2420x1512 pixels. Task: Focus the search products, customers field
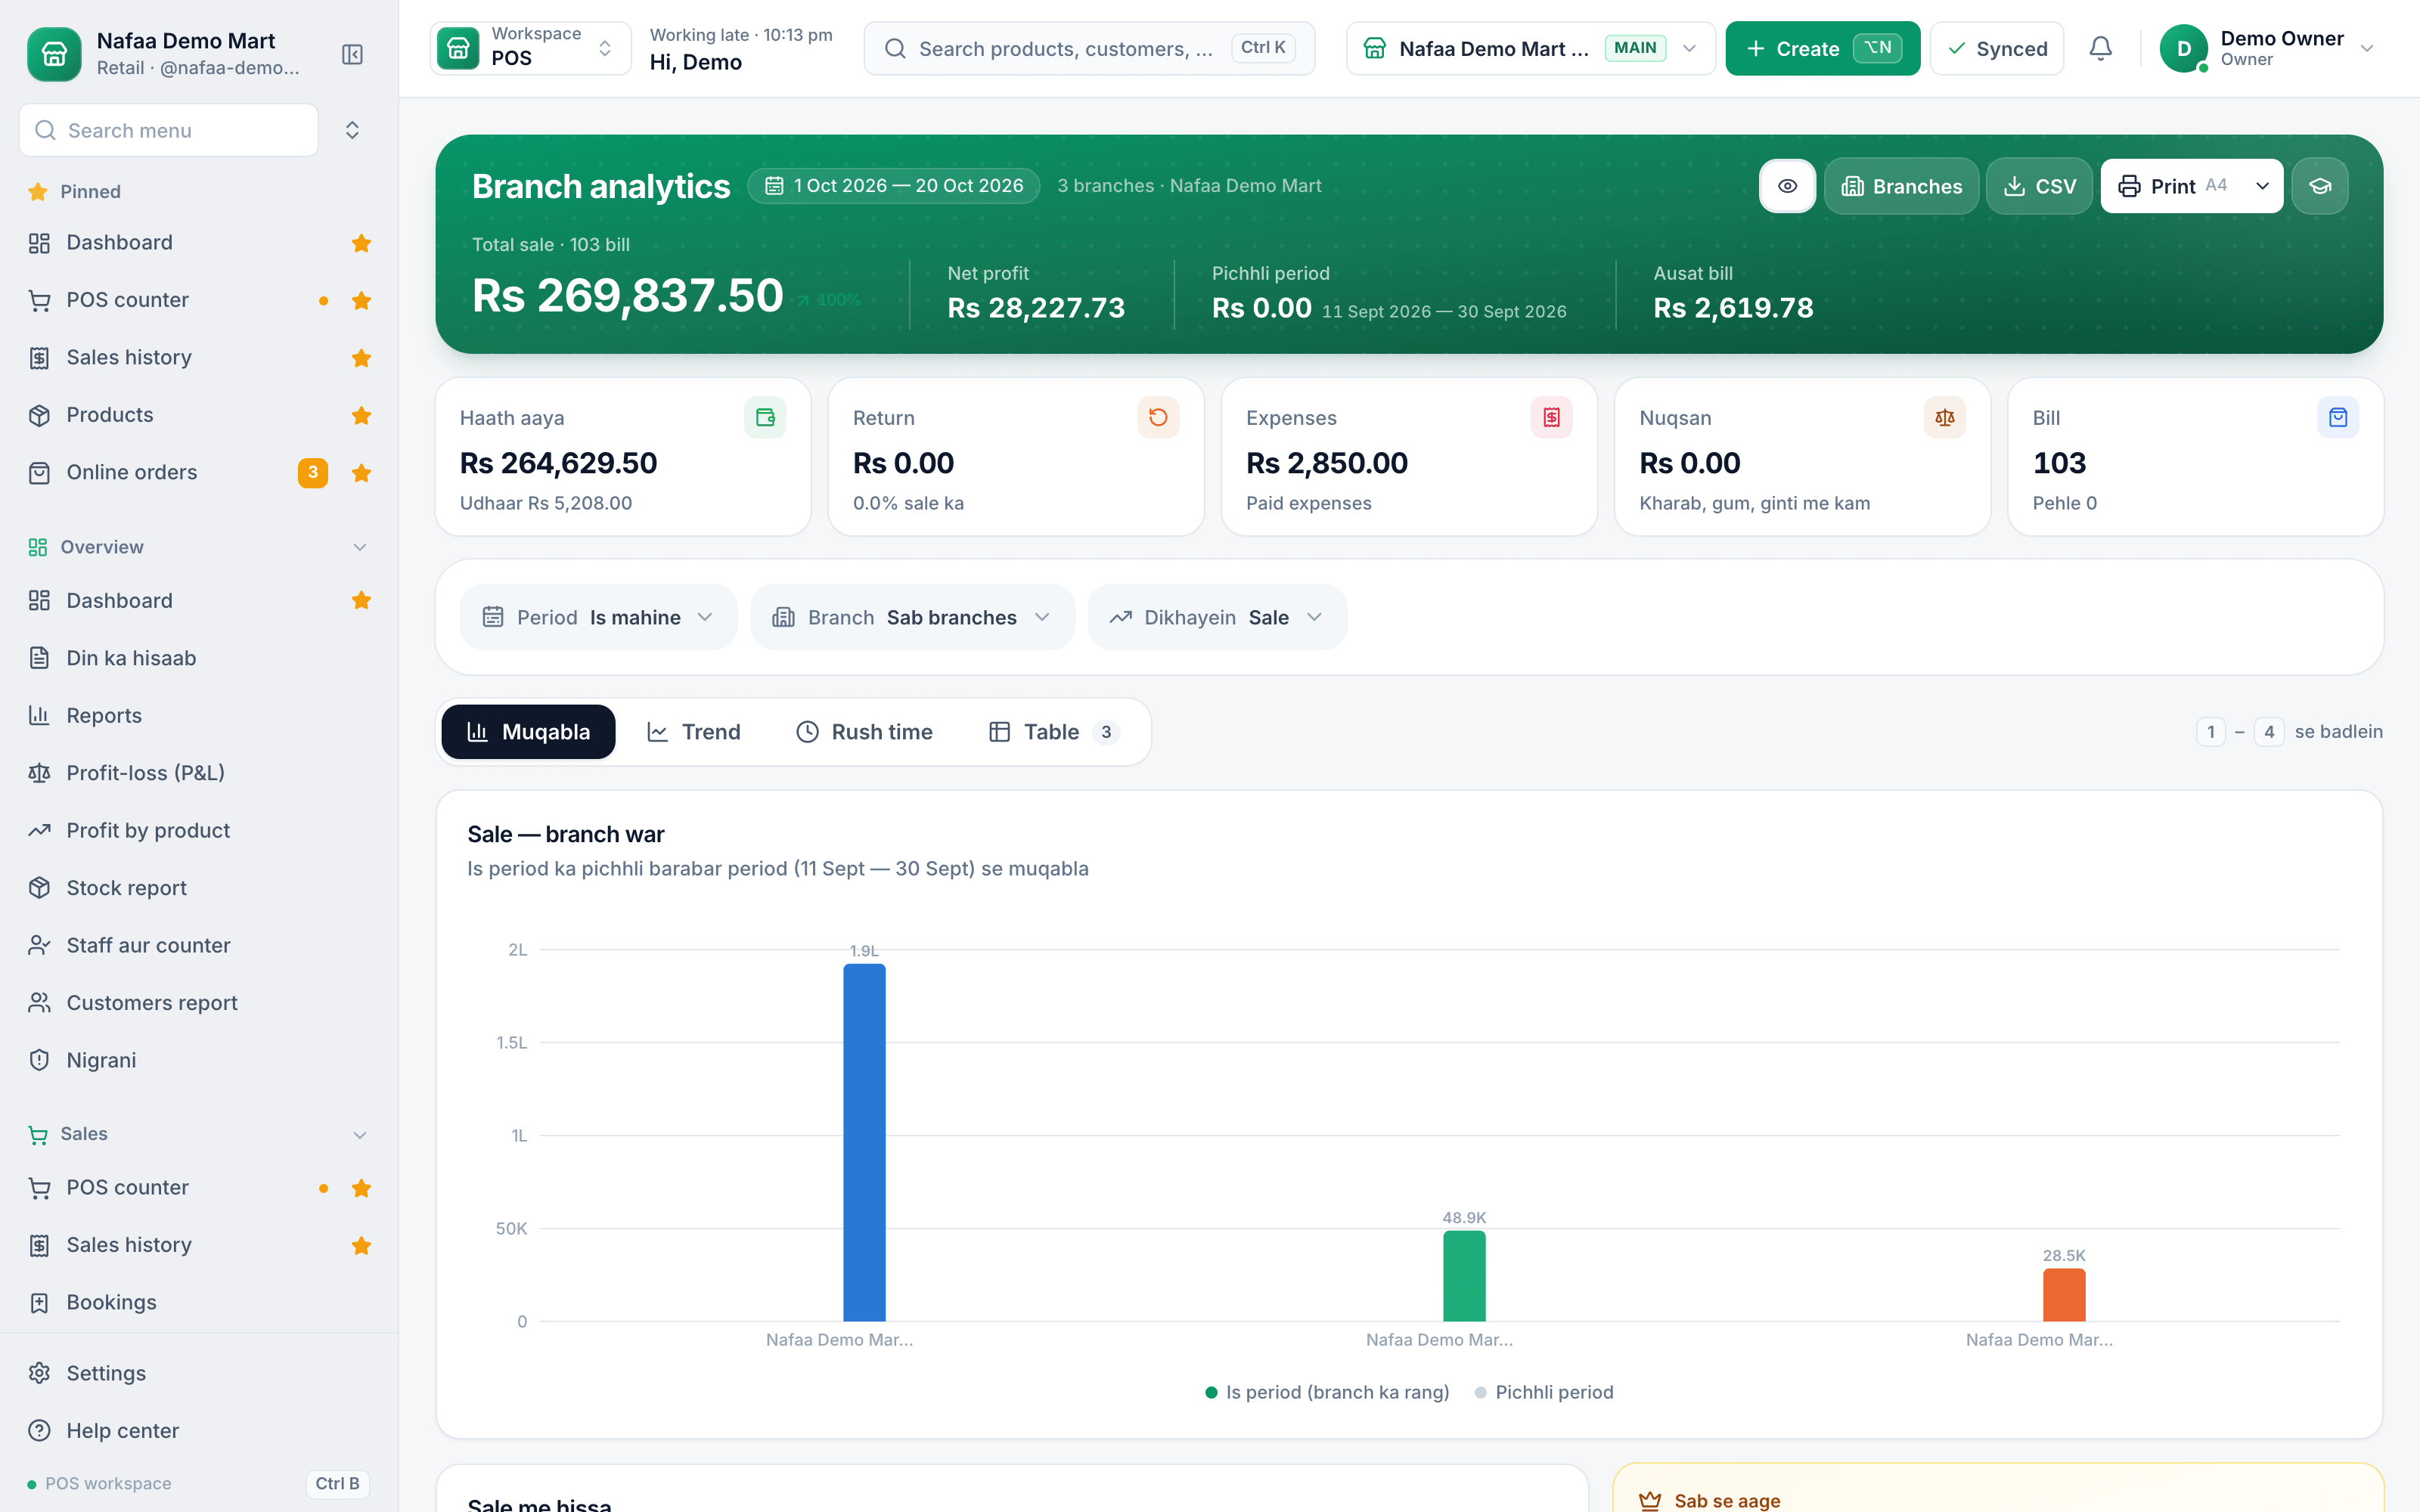1089,48
